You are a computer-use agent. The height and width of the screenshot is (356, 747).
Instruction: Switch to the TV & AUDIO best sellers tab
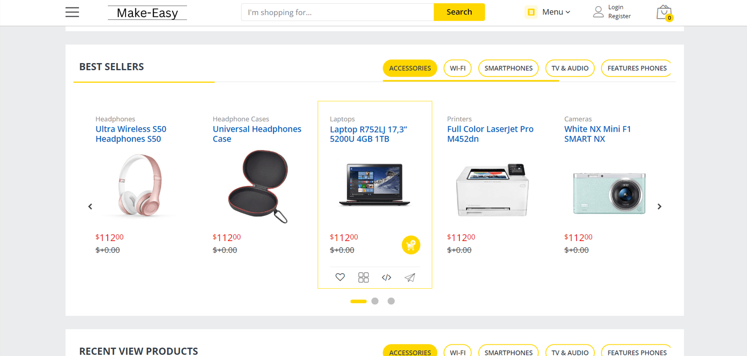[570, 68]
